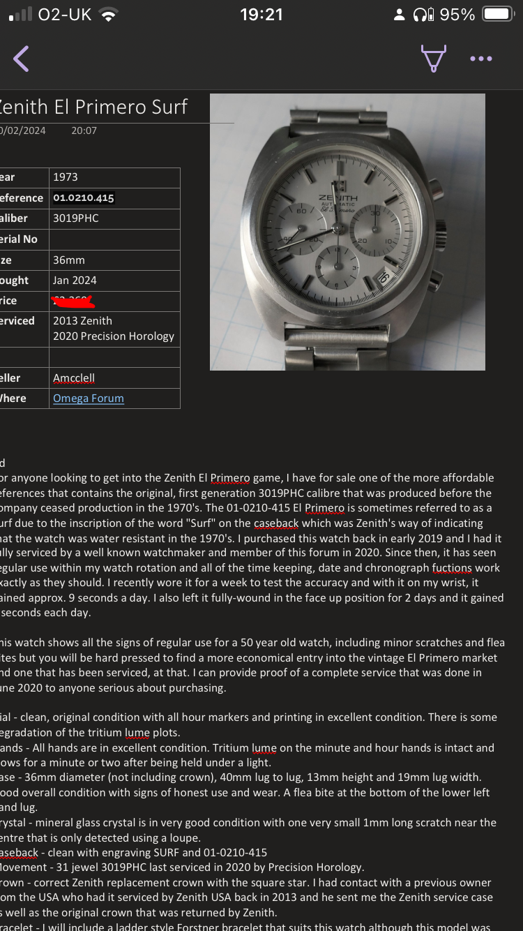523x931 pixels.
Task: Tap the clock showing 19:21
Action: (x=261, y=15)
